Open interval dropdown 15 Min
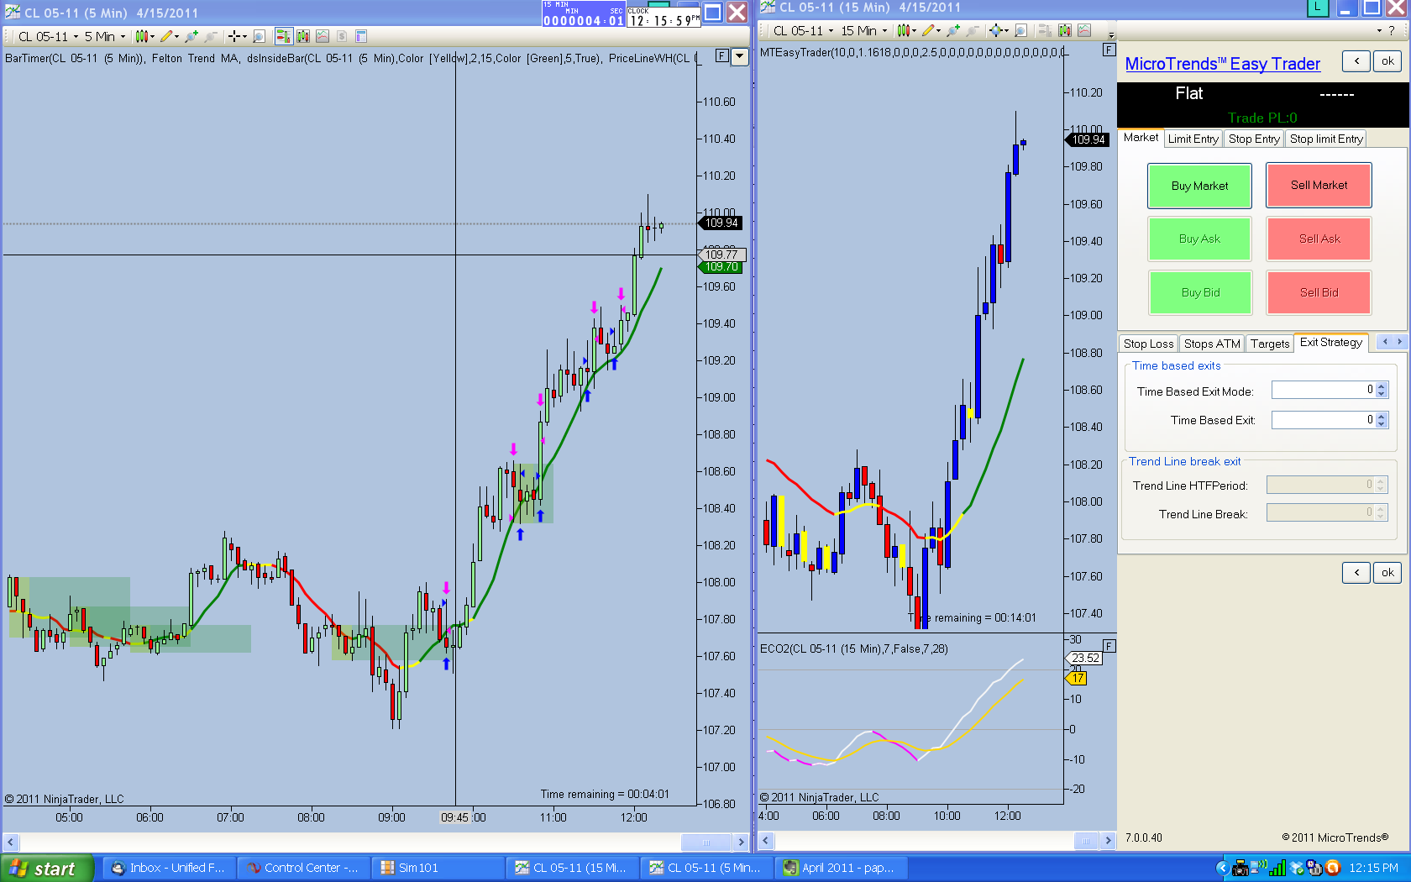This screenshot has height=882, width=1411. 864,30
